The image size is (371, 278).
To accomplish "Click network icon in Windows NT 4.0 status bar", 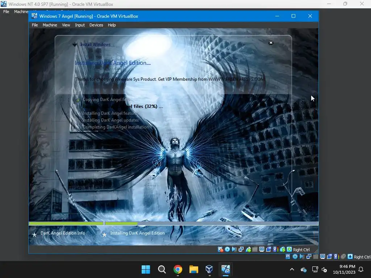I will click(x=309, y=257).
